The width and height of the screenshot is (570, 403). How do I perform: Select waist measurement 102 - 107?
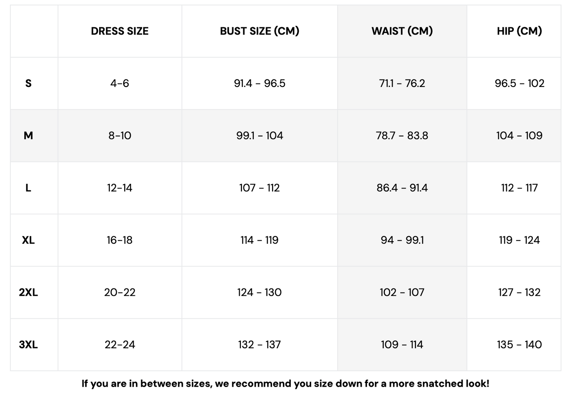coord(402,292)
